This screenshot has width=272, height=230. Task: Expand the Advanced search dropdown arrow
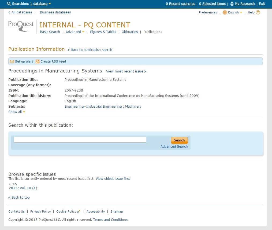[83, 32]
